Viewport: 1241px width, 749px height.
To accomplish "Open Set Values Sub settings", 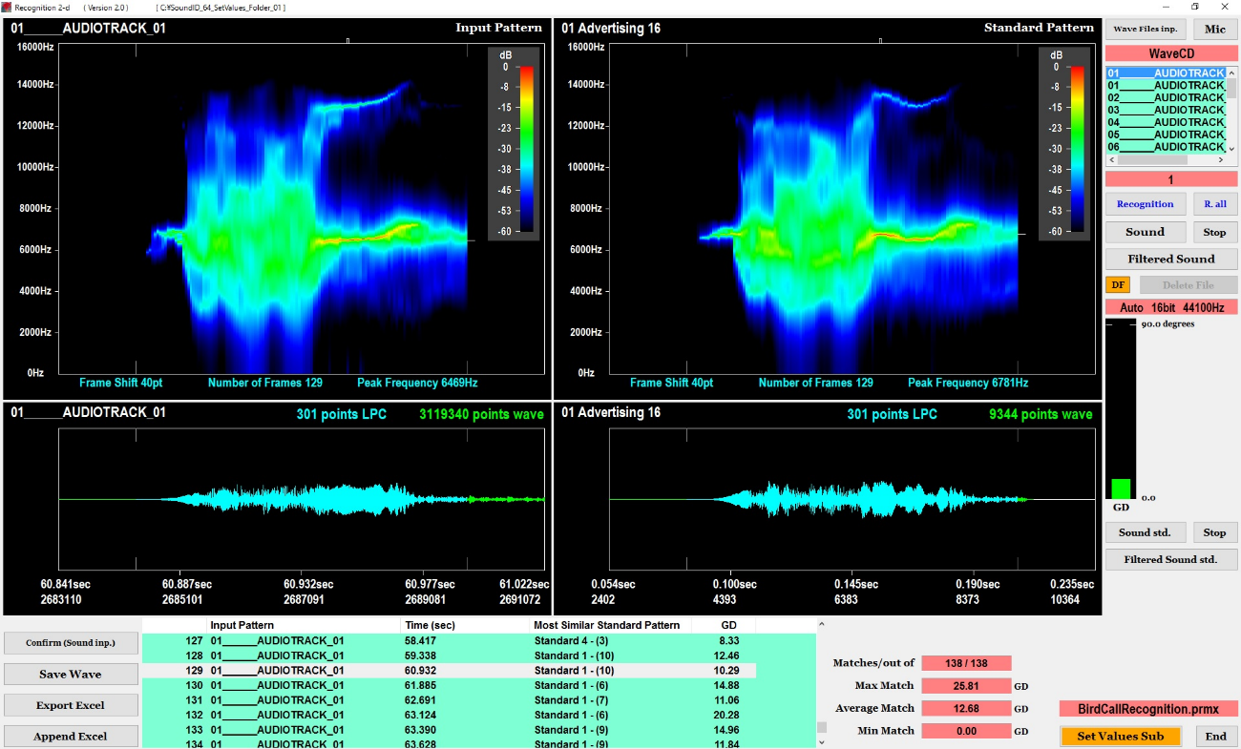I will tap(1121, 736).
